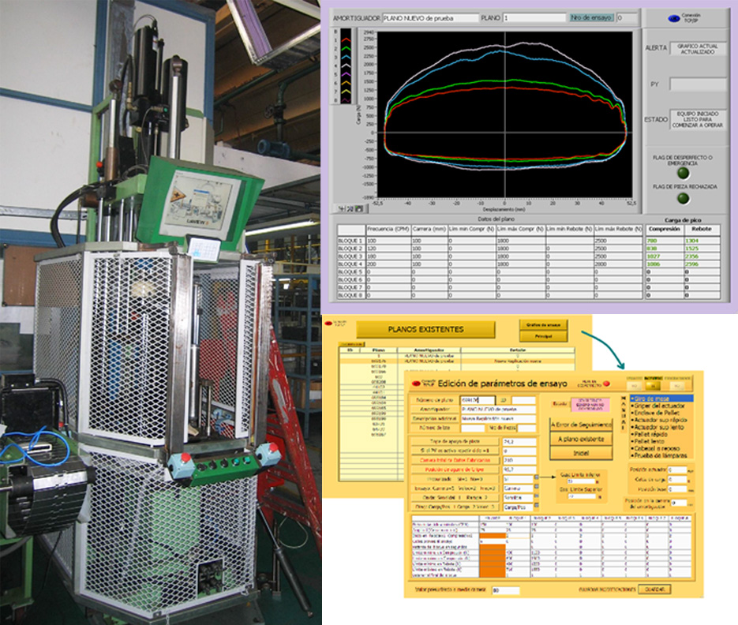Screen dimensions: 738x625
Task: Click the blue TCP/IP connection indicator
Action: click(x=673, y=18)
